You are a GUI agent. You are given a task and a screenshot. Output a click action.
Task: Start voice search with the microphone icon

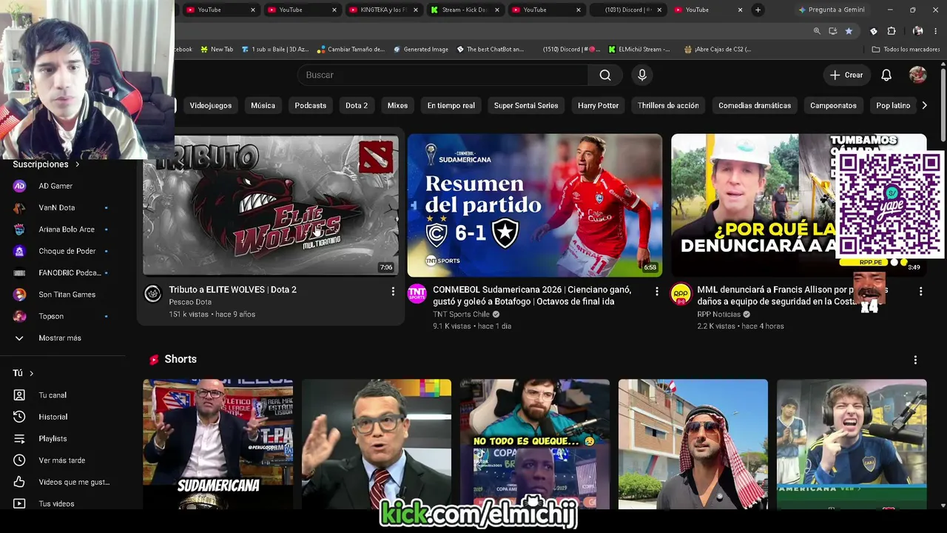642,75
